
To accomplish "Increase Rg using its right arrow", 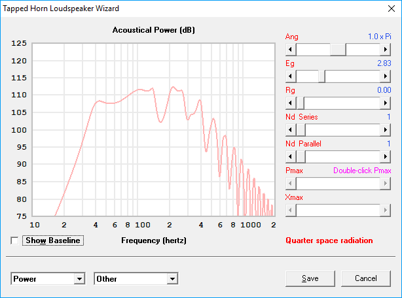I will click(386, 103).
